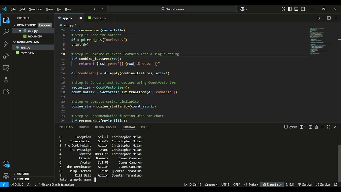Switch to the Debug Console tab
341x192 pixels.
click(x=106, y=127)
